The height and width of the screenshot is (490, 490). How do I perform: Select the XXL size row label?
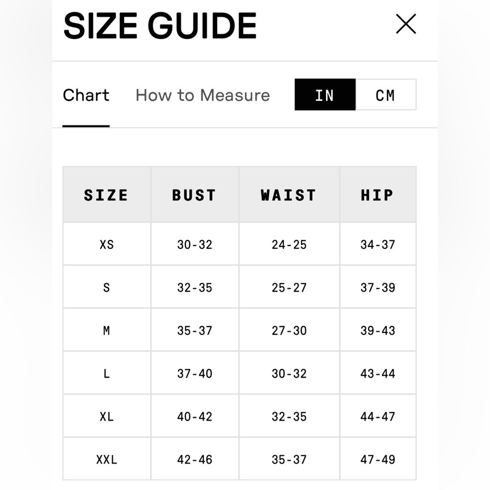pyautogui.click(x=106, y=460)
